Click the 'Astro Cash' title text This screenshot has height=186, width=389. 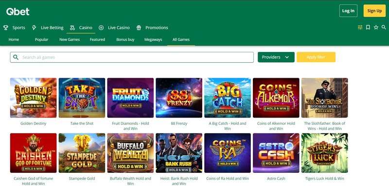(x=276, y=178)
